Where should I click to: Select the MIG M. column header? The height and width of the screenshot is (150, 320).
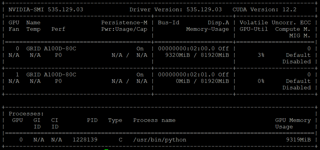pyautogui.click(x=300, y=36)
